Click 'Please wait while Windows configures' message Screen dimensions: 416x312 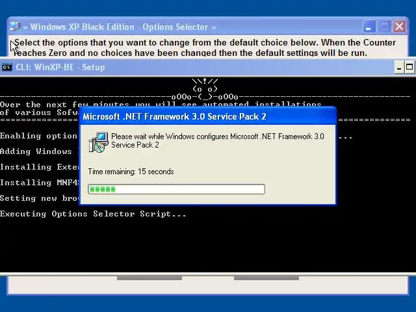(218, 140)
